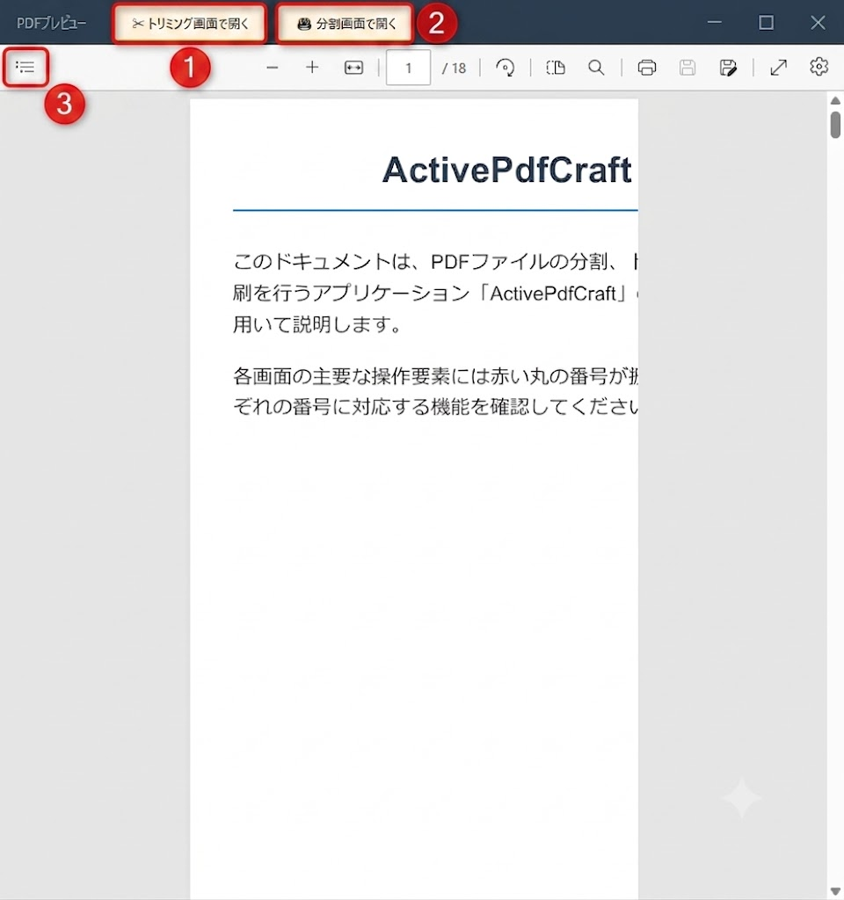Switch page layout view icon
This screenshot has height=900, width=844.
(556, 68)
